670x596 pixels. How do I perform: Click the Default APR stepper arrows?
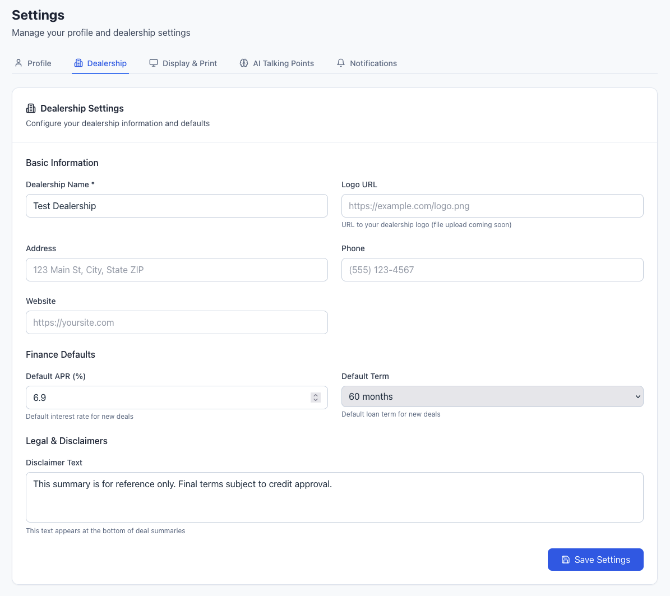[316, 398]
